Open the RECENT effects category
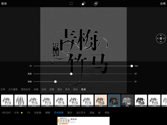This screenshot has width=167, height=125. click(x=7, y=113)
